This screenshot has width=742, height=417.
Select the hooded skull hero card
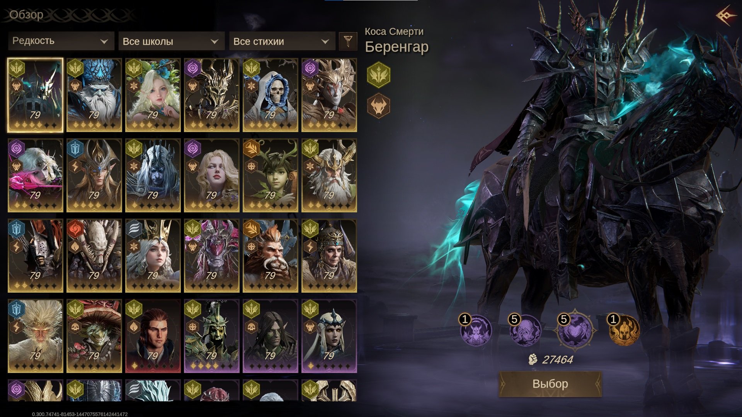(270, 95)
